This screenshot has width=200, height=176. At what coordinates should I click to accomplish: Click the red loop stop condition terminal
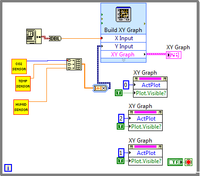(189, 162)
